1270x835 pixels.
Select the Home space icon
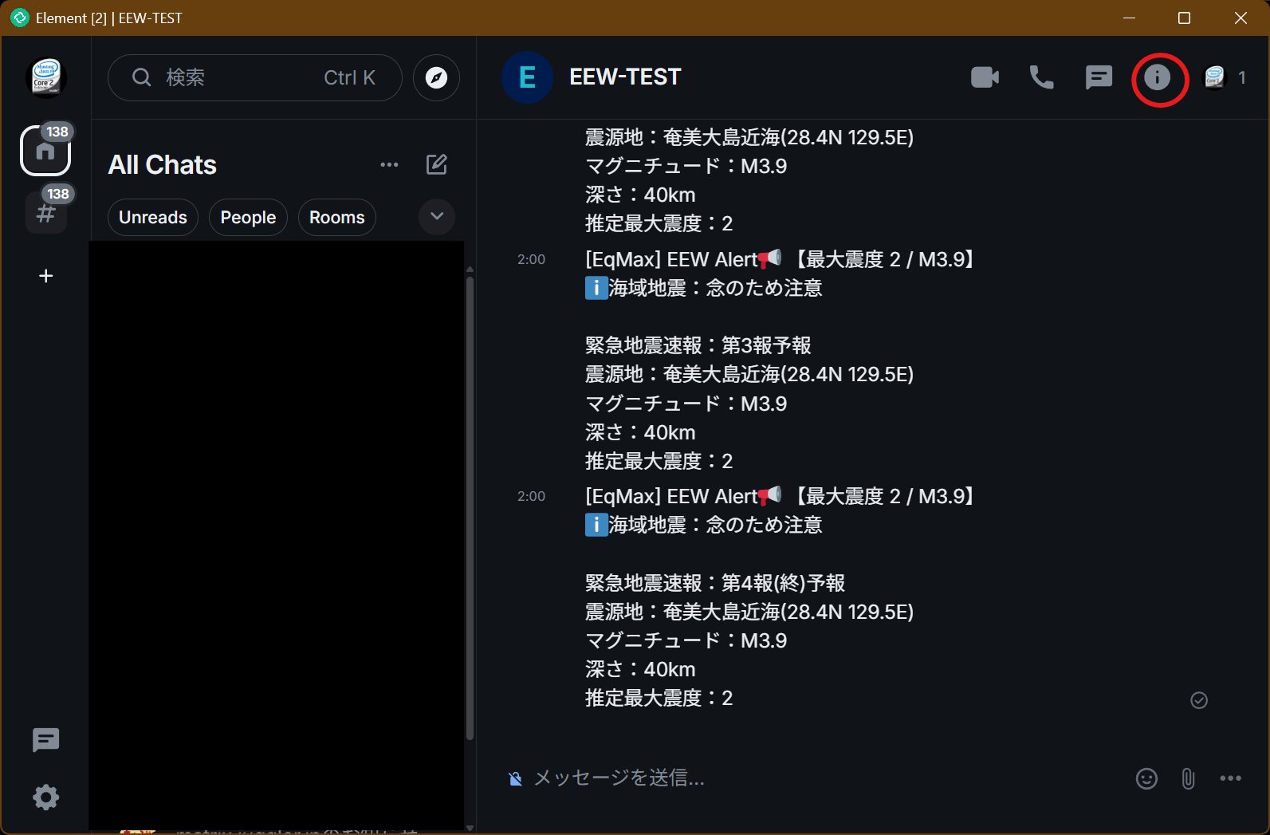(x=45, y=150)
